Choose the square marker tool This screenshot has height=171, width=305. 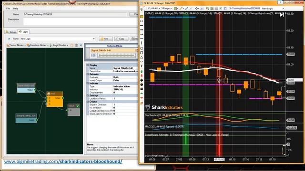(142, 89)
